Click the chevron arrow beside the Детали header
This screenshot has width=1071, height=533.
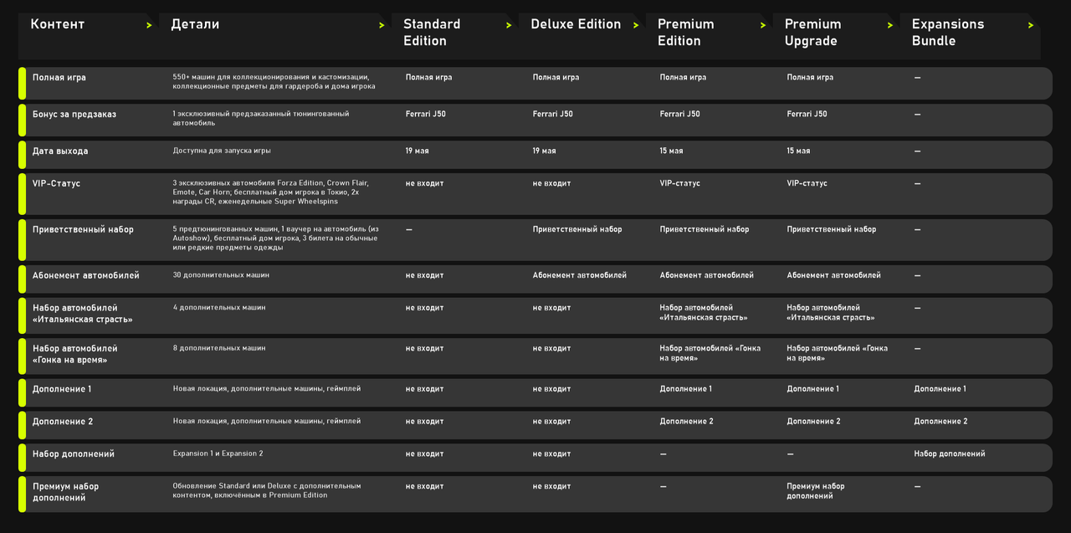point(382,25)
